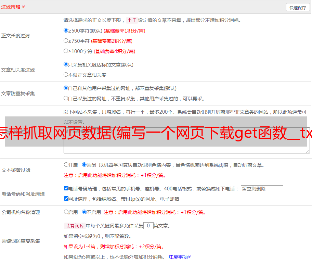Select ≥750字符 length option
Image resolution: width=312 pixels, height=263 pixels.
click(x=66, y=41)
